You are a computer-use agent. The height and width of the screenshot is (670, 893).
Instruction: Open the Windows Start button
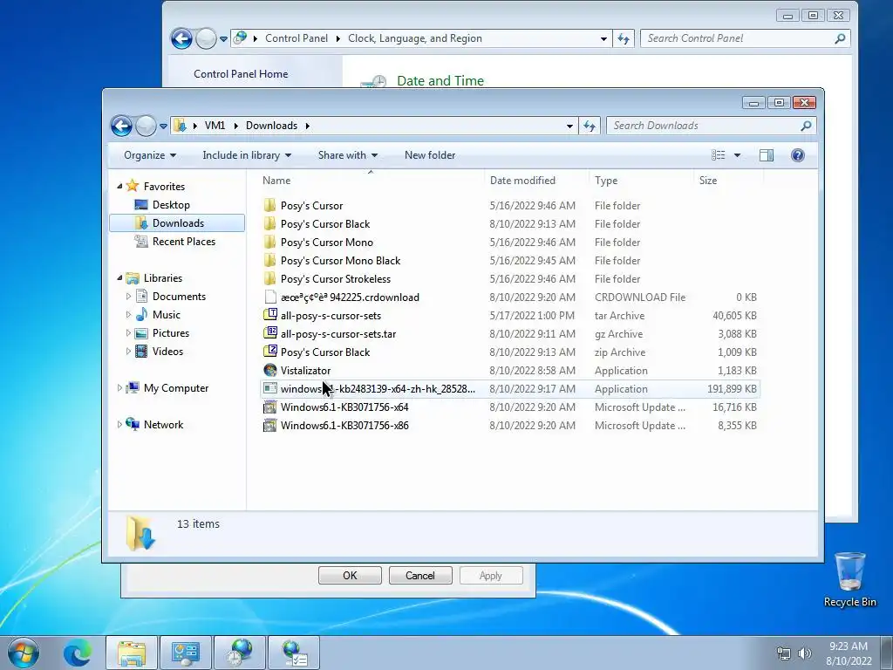tap(24, 653)
